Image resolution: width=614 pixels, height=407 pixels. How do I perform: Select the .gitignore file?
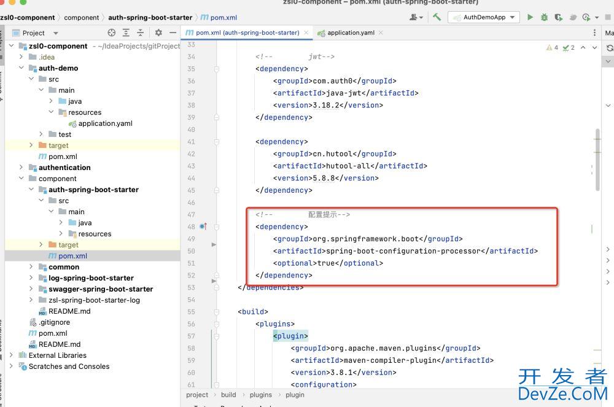click(x=50, y=322)
